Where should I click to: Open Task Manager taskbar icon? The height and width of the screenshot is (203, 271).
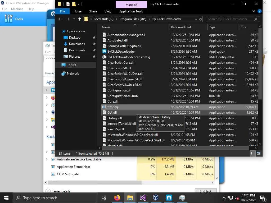tap(182, 198)
